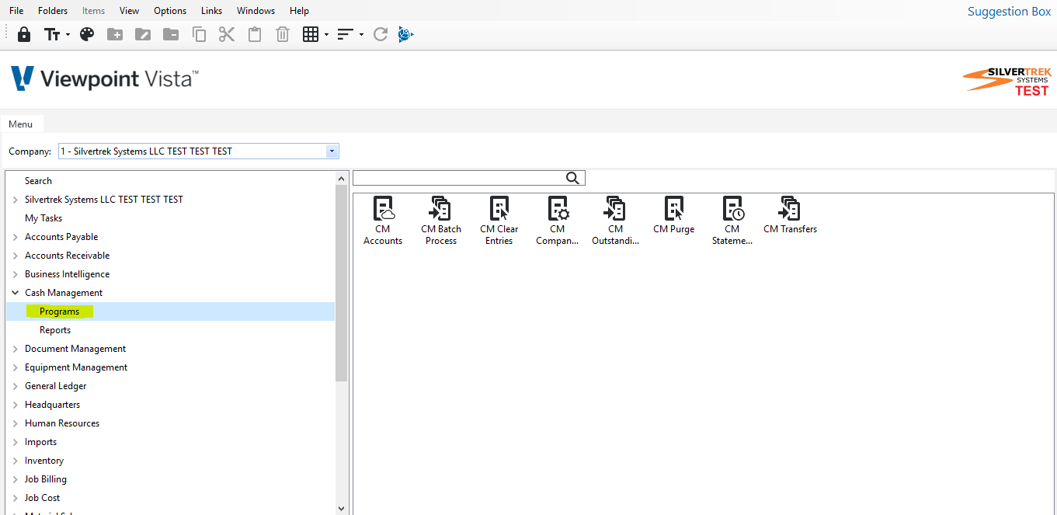
Task: Expand the Accounts Receivable tree node
Action: (16, 256)
